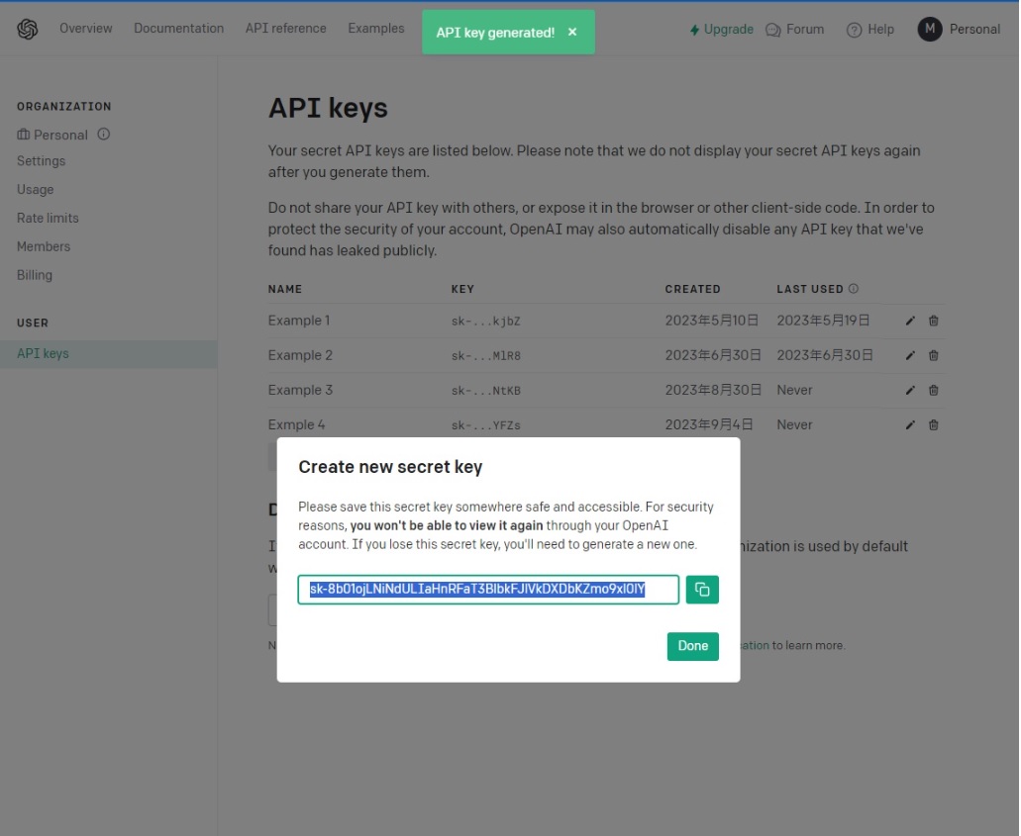This screenshot has width=1021, height=836.
Task: Click the 'API keys' page heading
Action: coord(328,108)
